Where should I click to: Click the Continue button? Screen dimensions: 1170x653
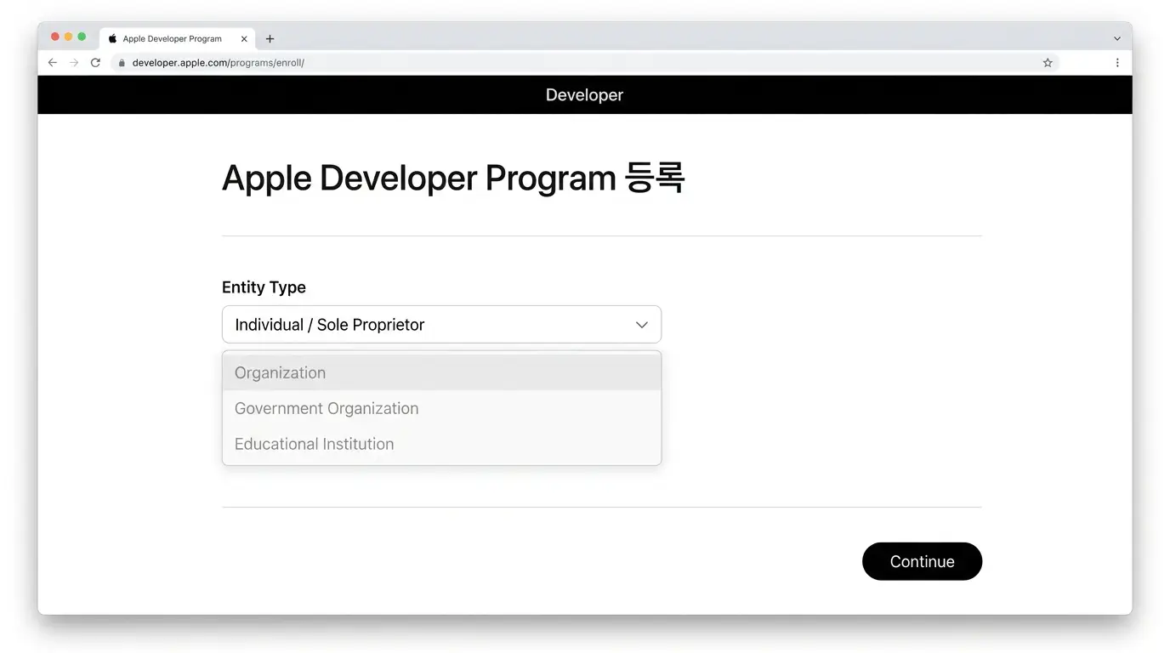click(922, 561)
